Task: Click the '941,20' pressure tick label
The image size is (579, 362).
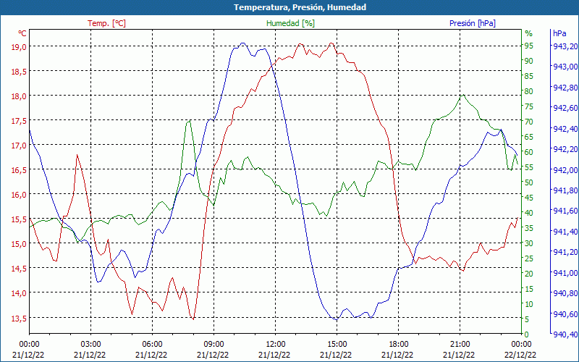Action: 565,252
